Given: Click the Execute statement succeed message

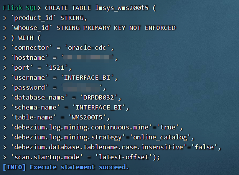Looking at the screenshot, I should click(79, 167).
